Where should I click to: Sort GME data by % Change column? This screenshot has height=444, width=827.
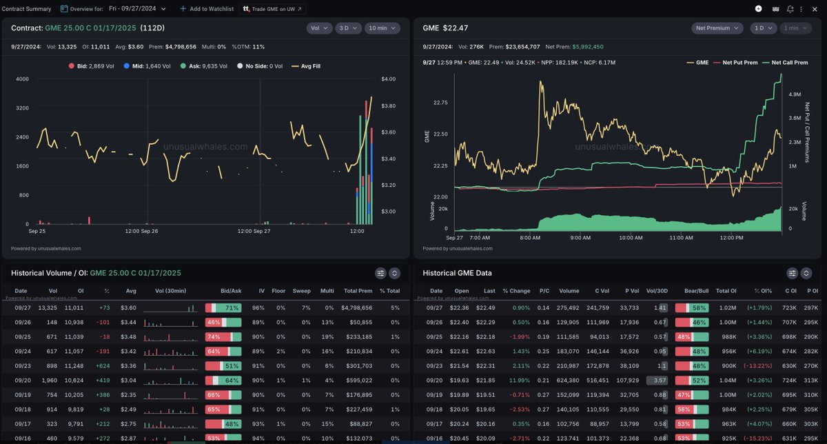tap(515, 291)
